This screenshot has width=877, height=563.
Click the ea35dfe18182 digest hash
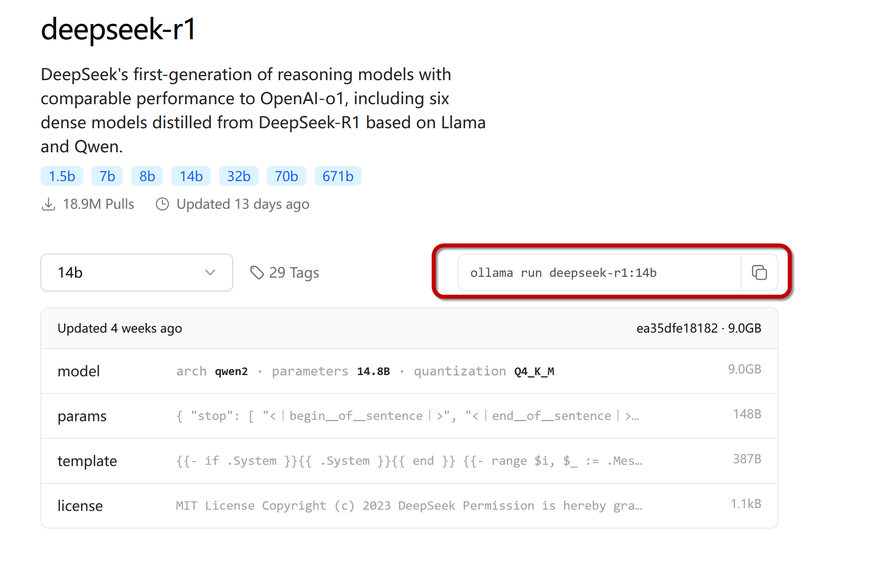click(x=677, y=328)
